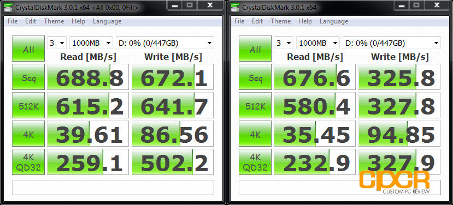The height and width of the screenshot is (205, 453).
Task: Open Edit menu in right window
Action: pos(257,21)
